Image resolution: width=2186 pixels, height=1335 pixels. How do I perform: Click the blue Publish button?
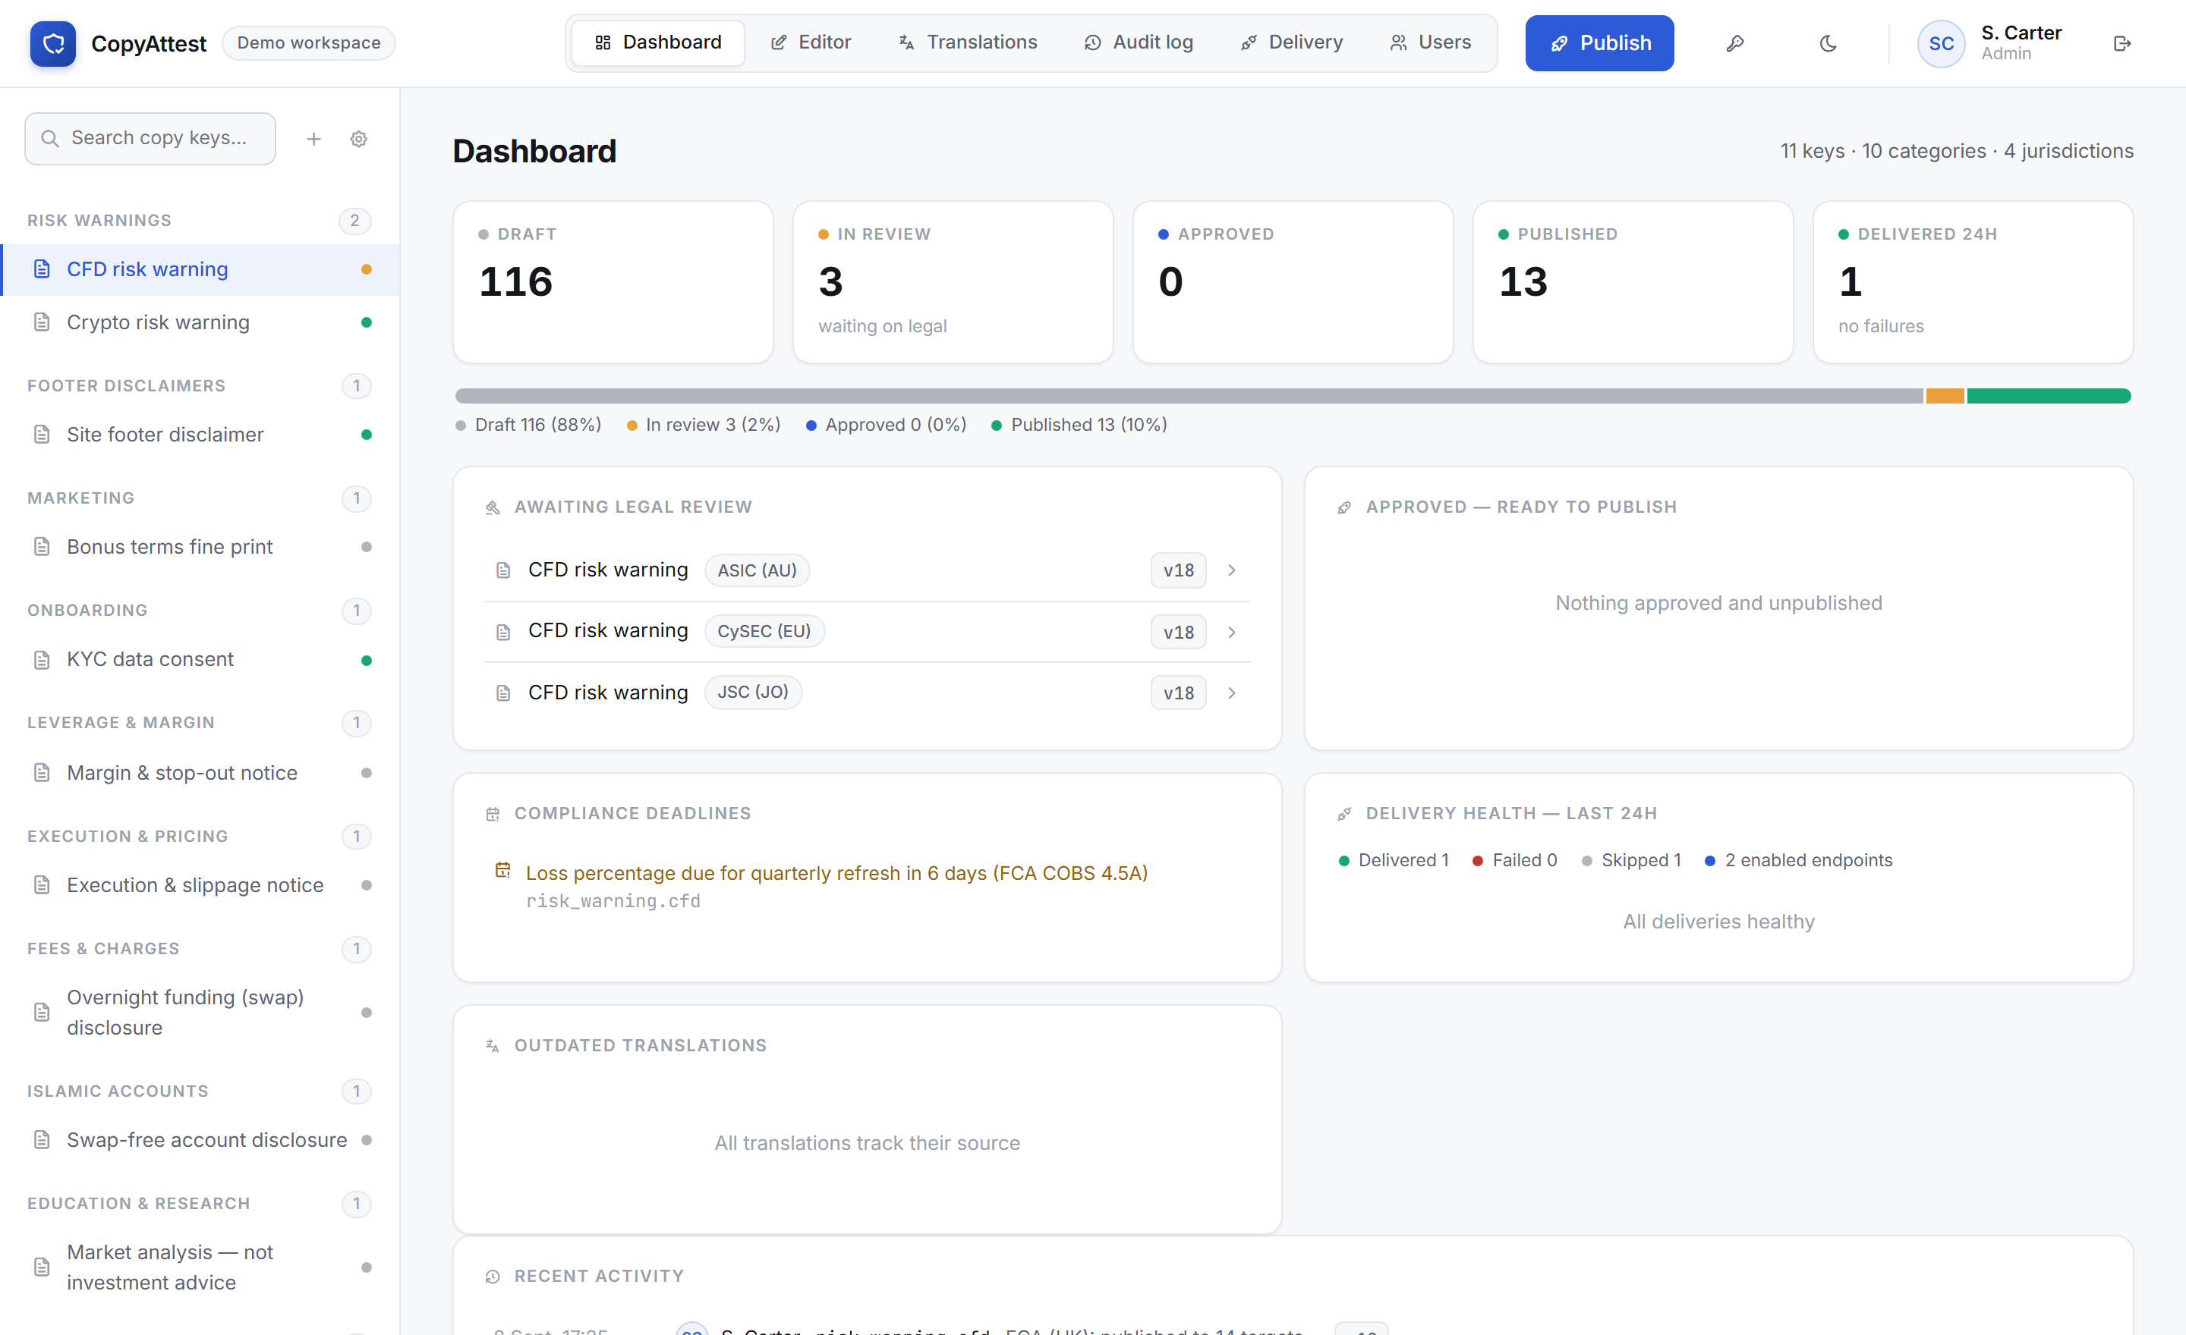pyautogui.click(x=1599, y=42)
